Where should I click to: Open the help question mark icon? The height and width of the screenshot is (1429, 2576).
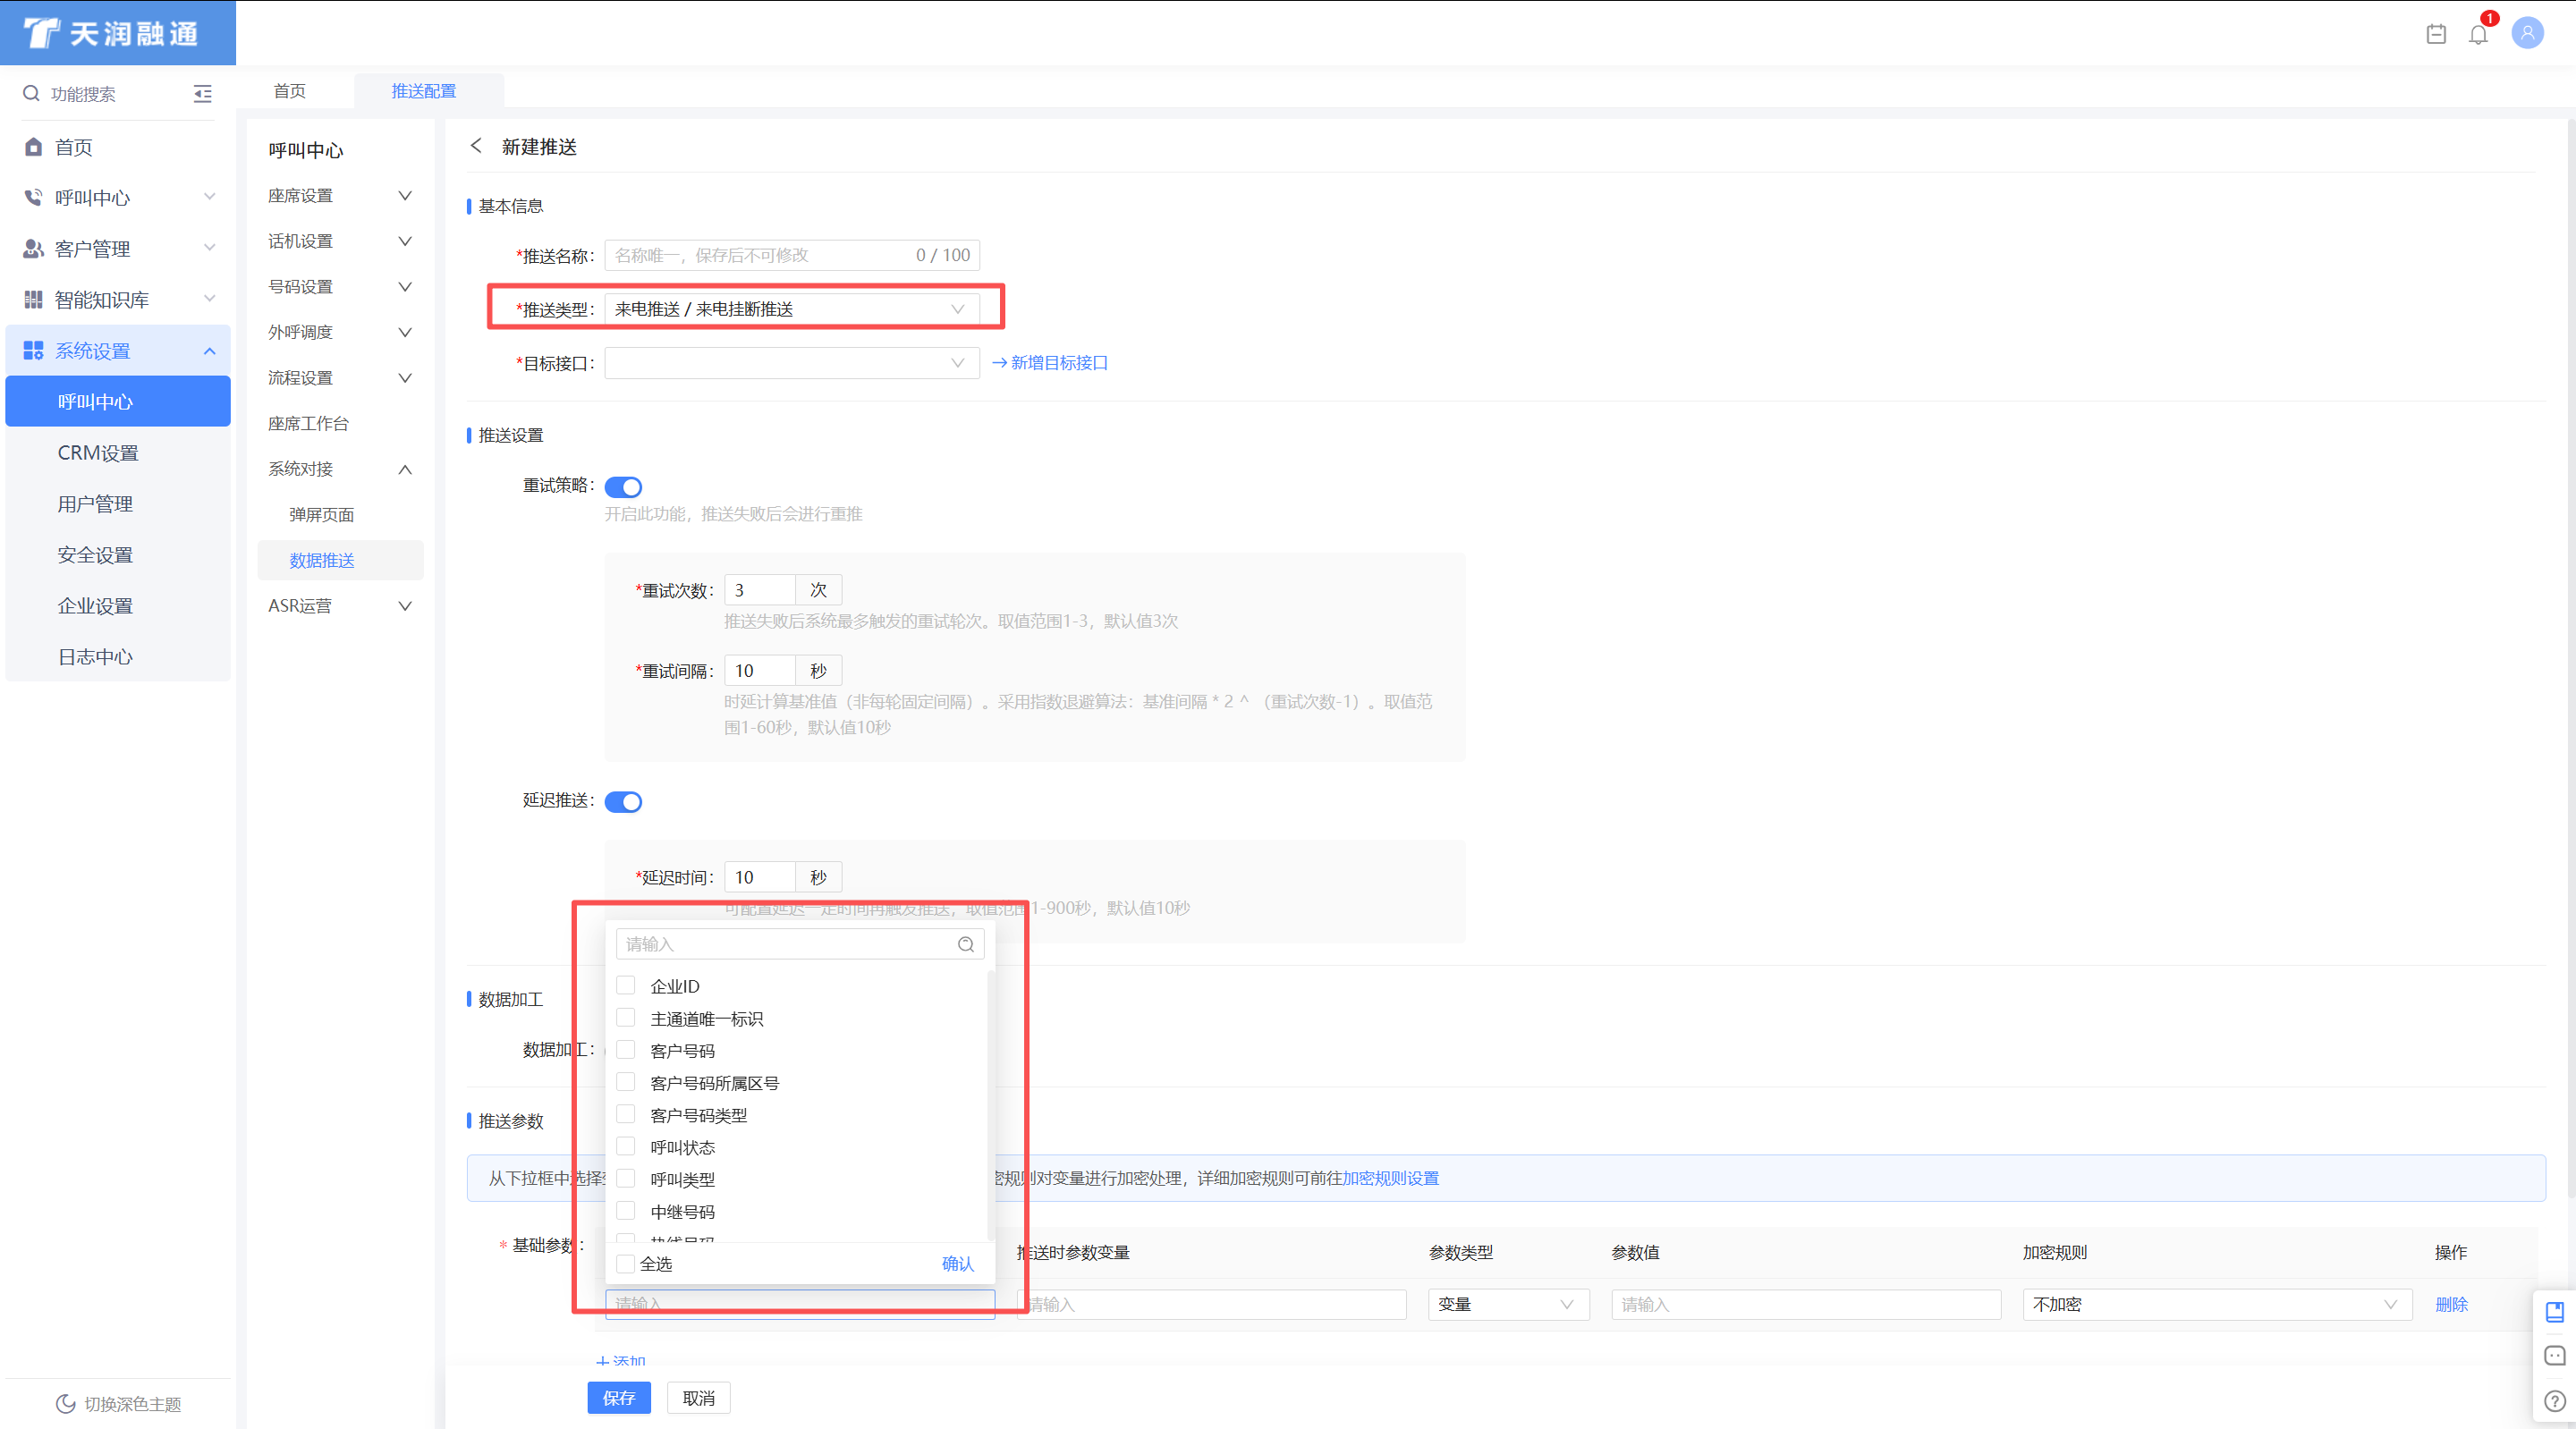click(x=2555, y=1401)
